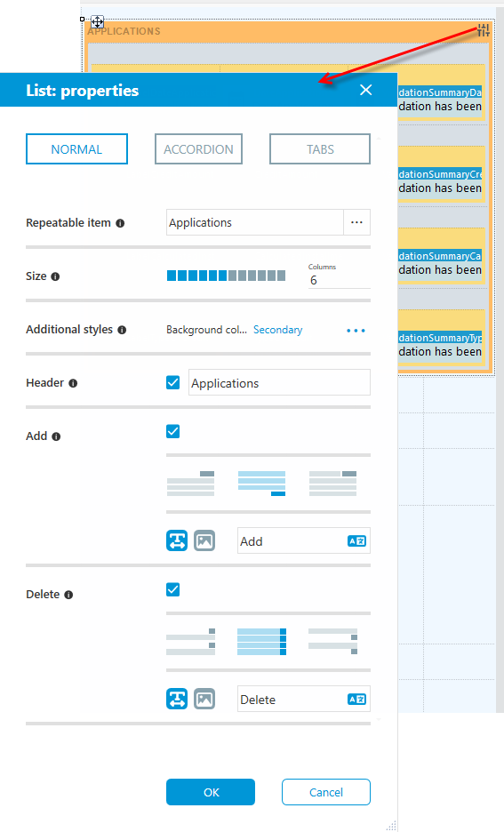Screen dimensions: 504x832
Task: Show info for Header
Action: pyautogui.click(x=73, y=383)
